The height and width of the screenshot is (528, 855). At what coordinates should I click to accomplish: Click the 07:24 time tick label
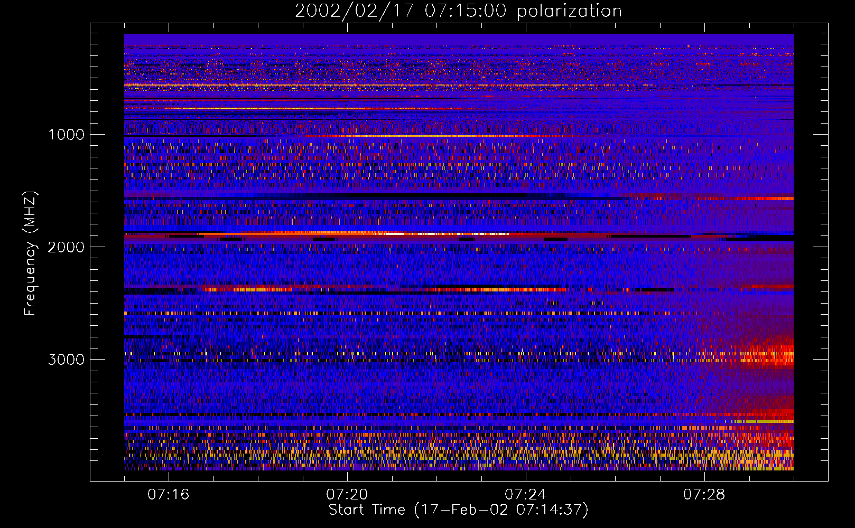coord(526,495)
